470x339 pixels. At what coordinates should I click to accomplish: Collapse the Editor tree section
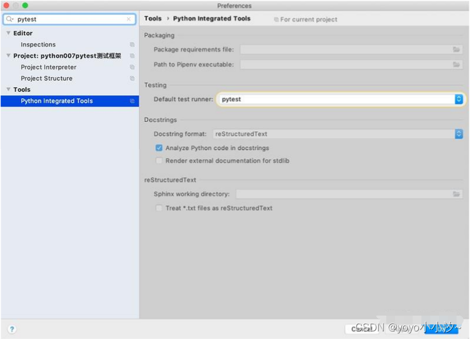pos(8,33)
